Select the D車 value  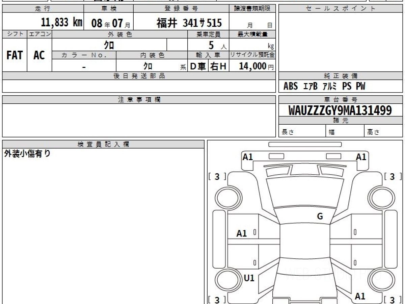click(198, 66)
